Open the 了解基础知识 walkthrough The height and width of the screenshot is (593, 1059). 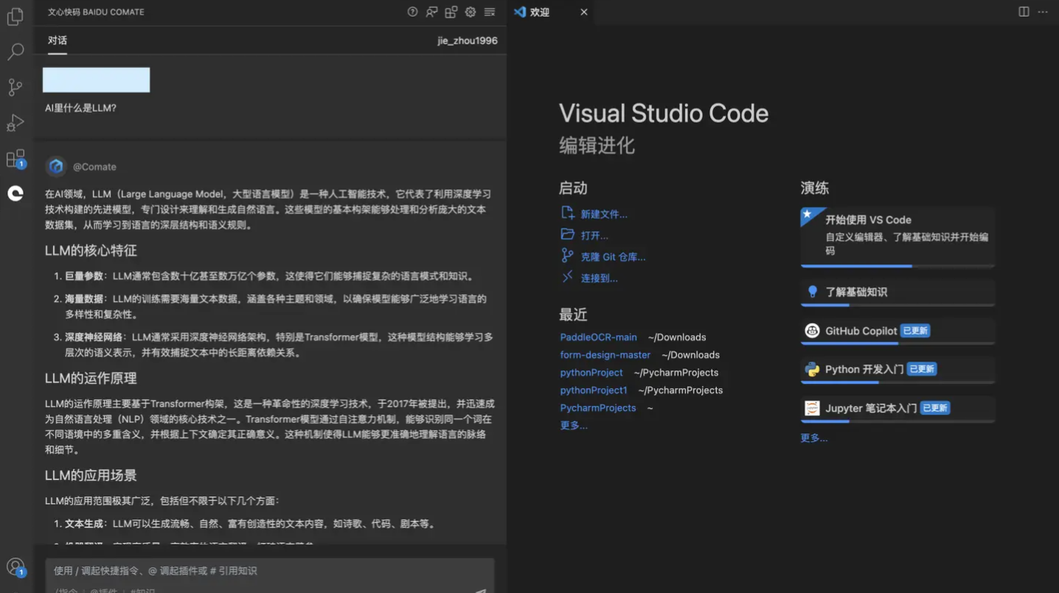tap(897, 292)
